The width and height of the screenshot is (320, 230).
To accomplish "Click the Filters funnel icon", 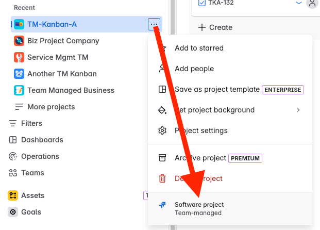I will (x=13, y=123).
